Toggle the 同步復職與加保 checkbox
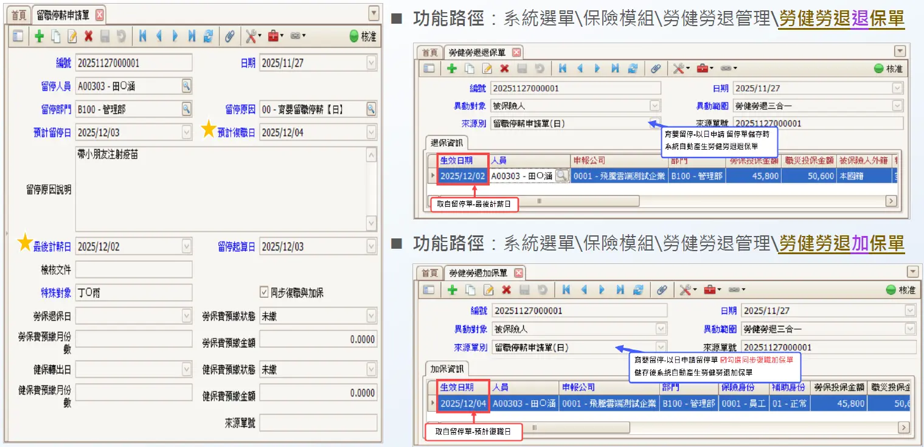Image resolution: width=924 pixels, height=447 pixels. point(264,293)
